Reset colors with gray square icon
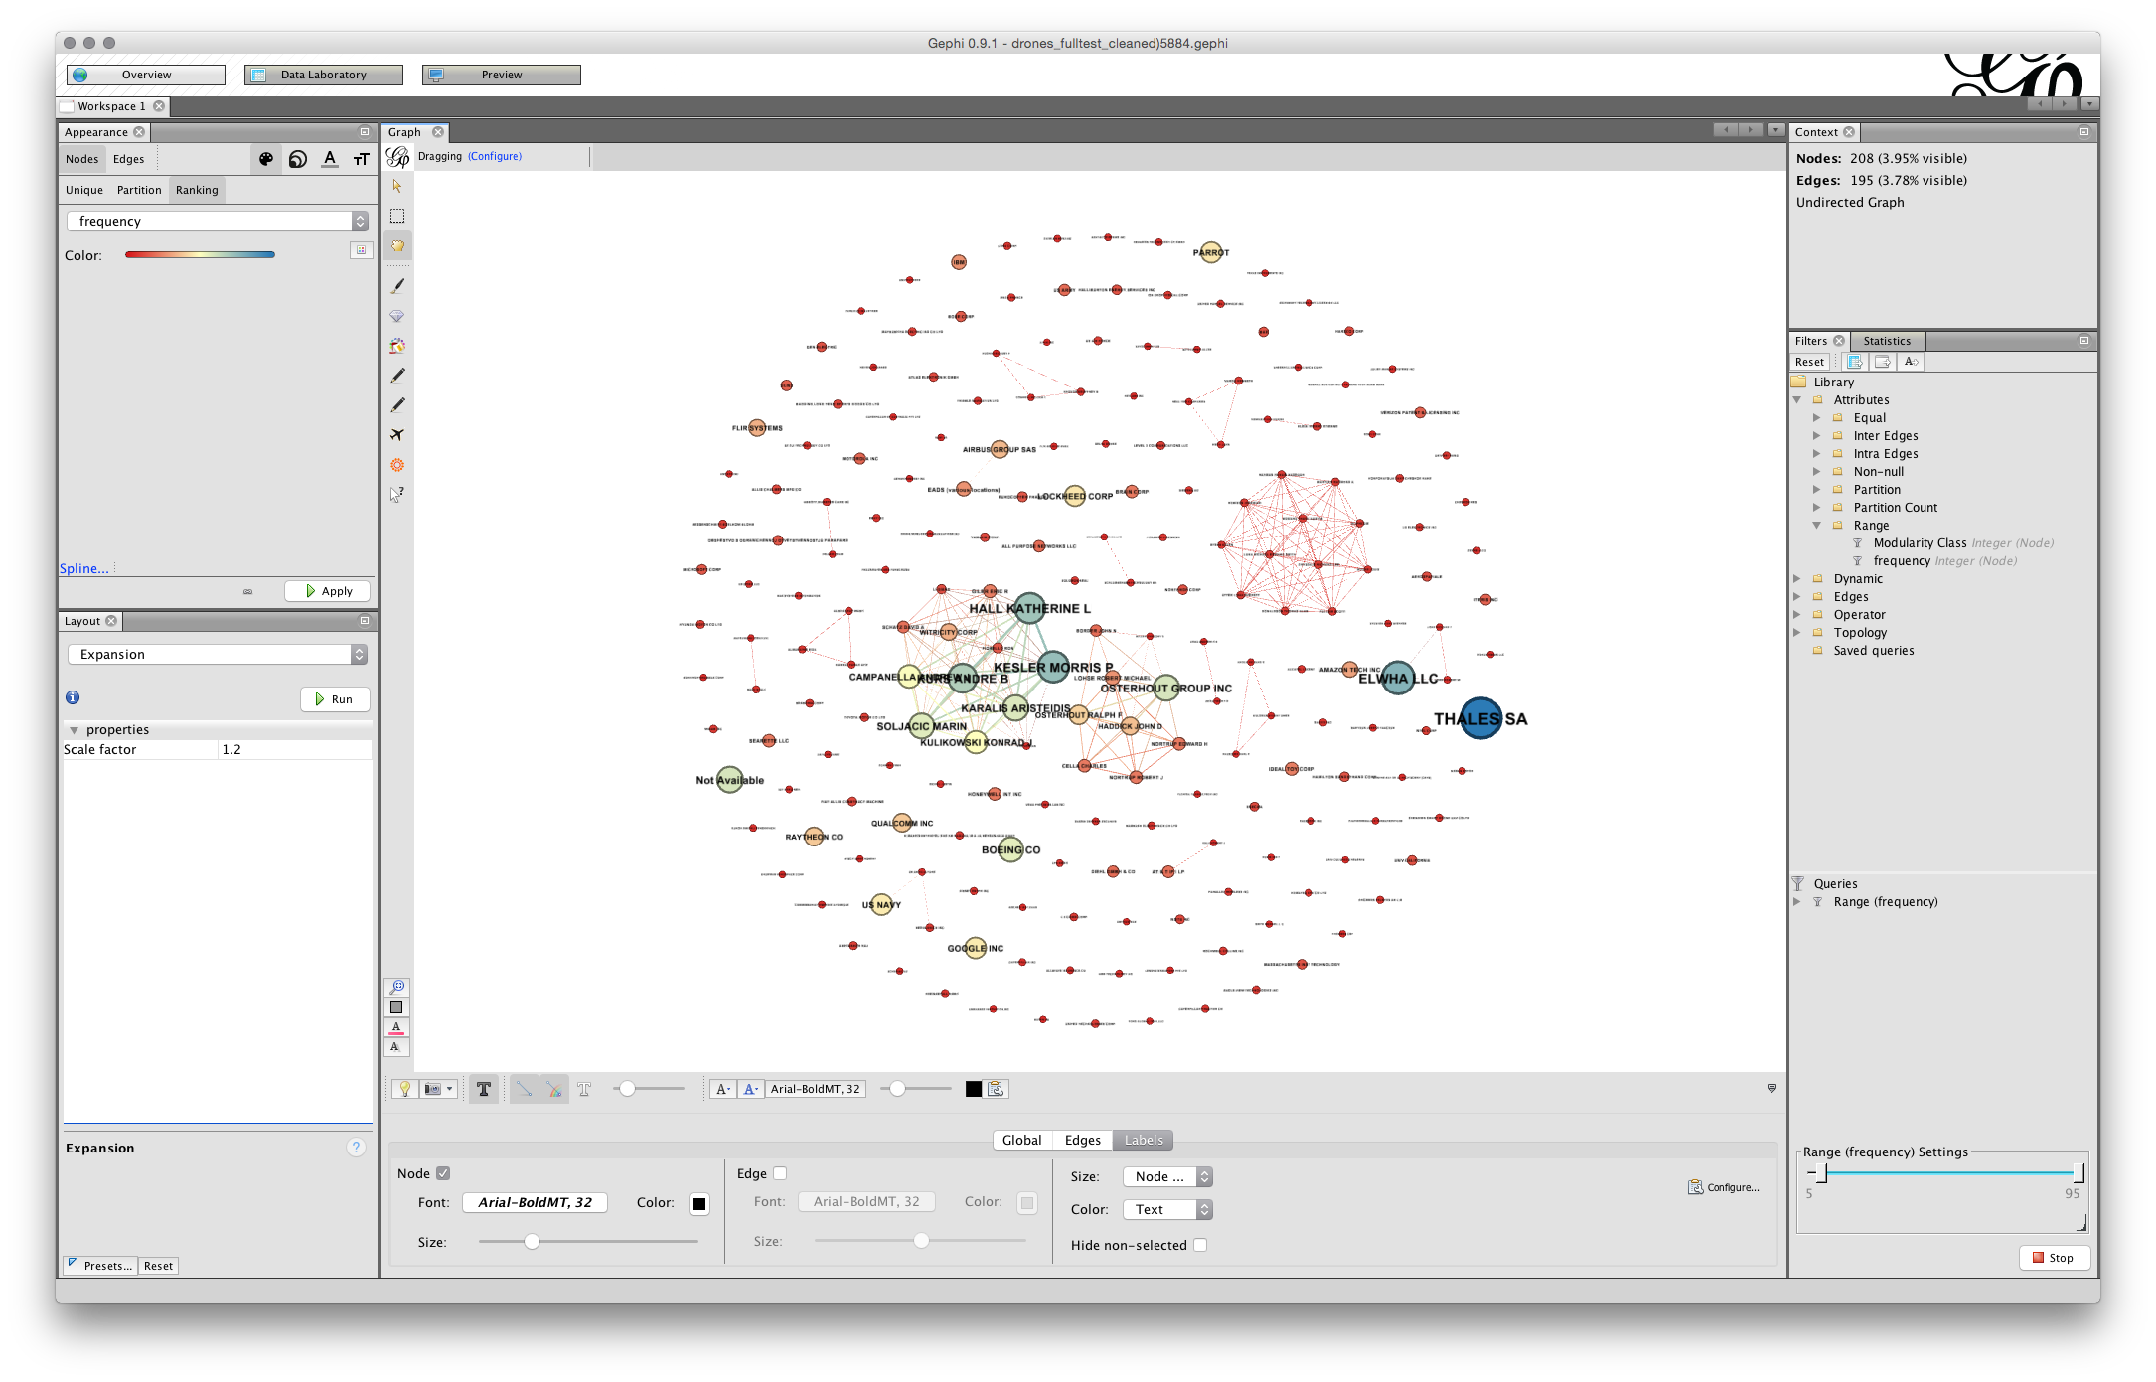The height and width of the screenshot is (1382, 2156). 396,1007
